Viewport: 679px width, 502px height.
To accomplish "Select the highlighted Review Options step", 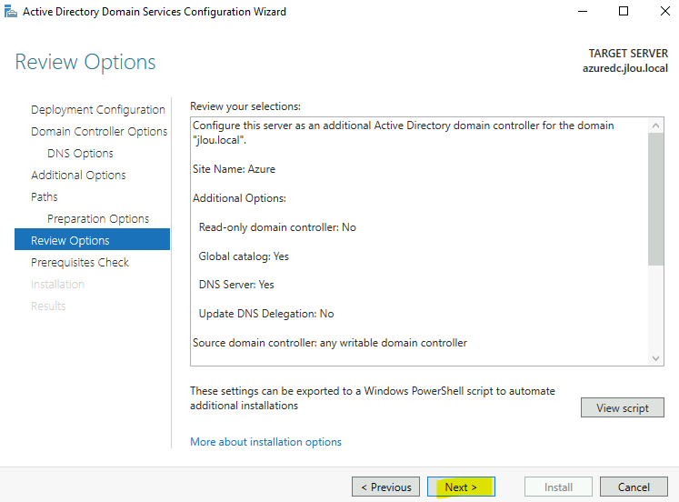I will [x=92, y=239].
